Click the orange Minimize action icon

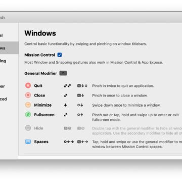28,105
